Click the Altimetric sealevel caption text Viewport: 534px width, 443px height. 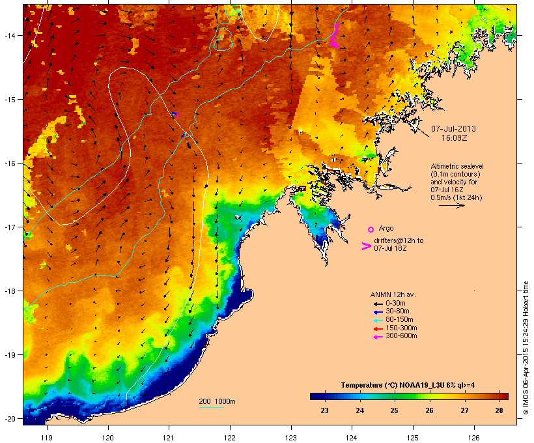[x=457, y=182]
